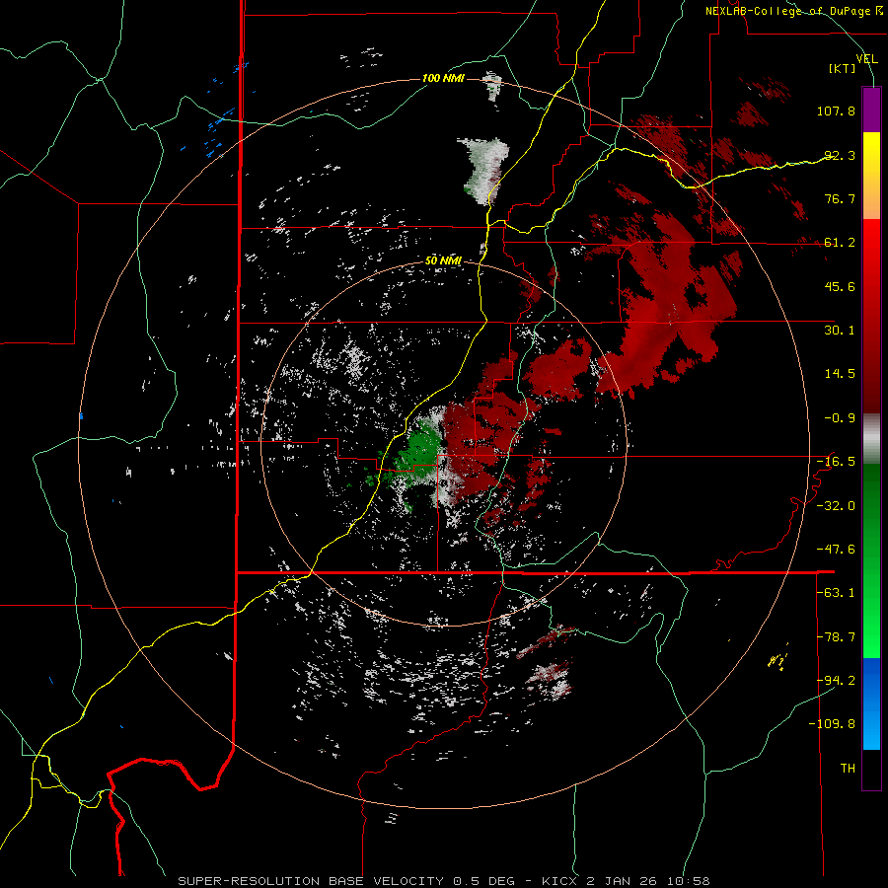Image resolution: width=888 pixels, height=888 pixels.
Task: Click the -47.6 legend value
Action: [836, 549]
